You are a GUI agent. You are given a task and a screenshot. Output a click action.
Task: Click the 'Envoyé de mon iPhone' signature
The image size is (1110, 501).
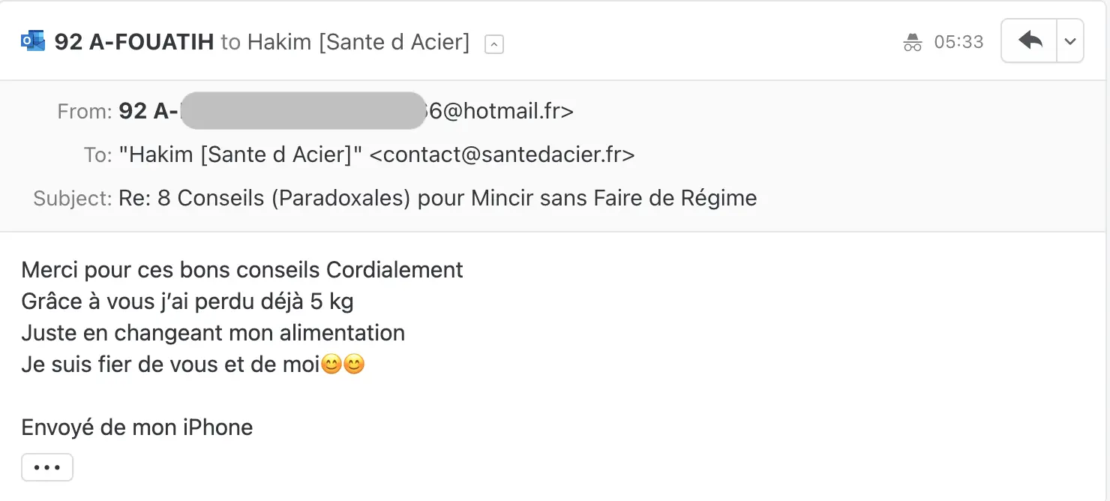point(137,427)
